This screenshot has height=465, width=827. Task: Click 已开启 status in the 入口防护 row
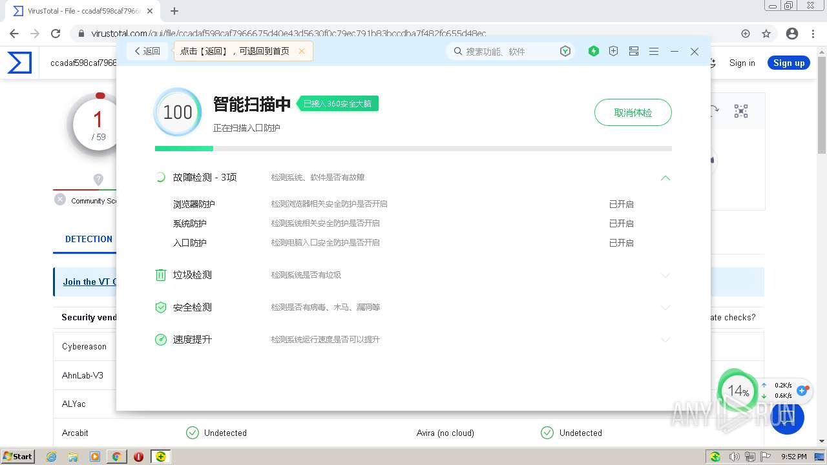(621, 243)
